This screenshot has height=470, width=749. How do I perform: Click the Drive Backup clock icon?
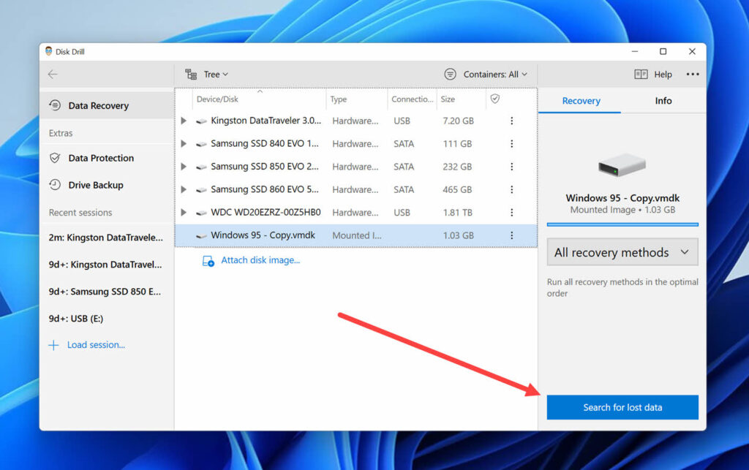(56, 185)
